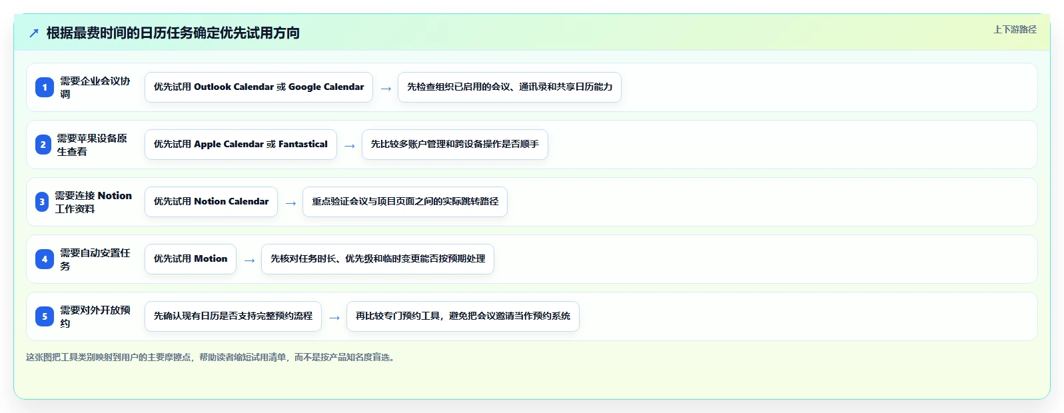Click the number 1 badge for 需要企业会议协调

point(45,87)
